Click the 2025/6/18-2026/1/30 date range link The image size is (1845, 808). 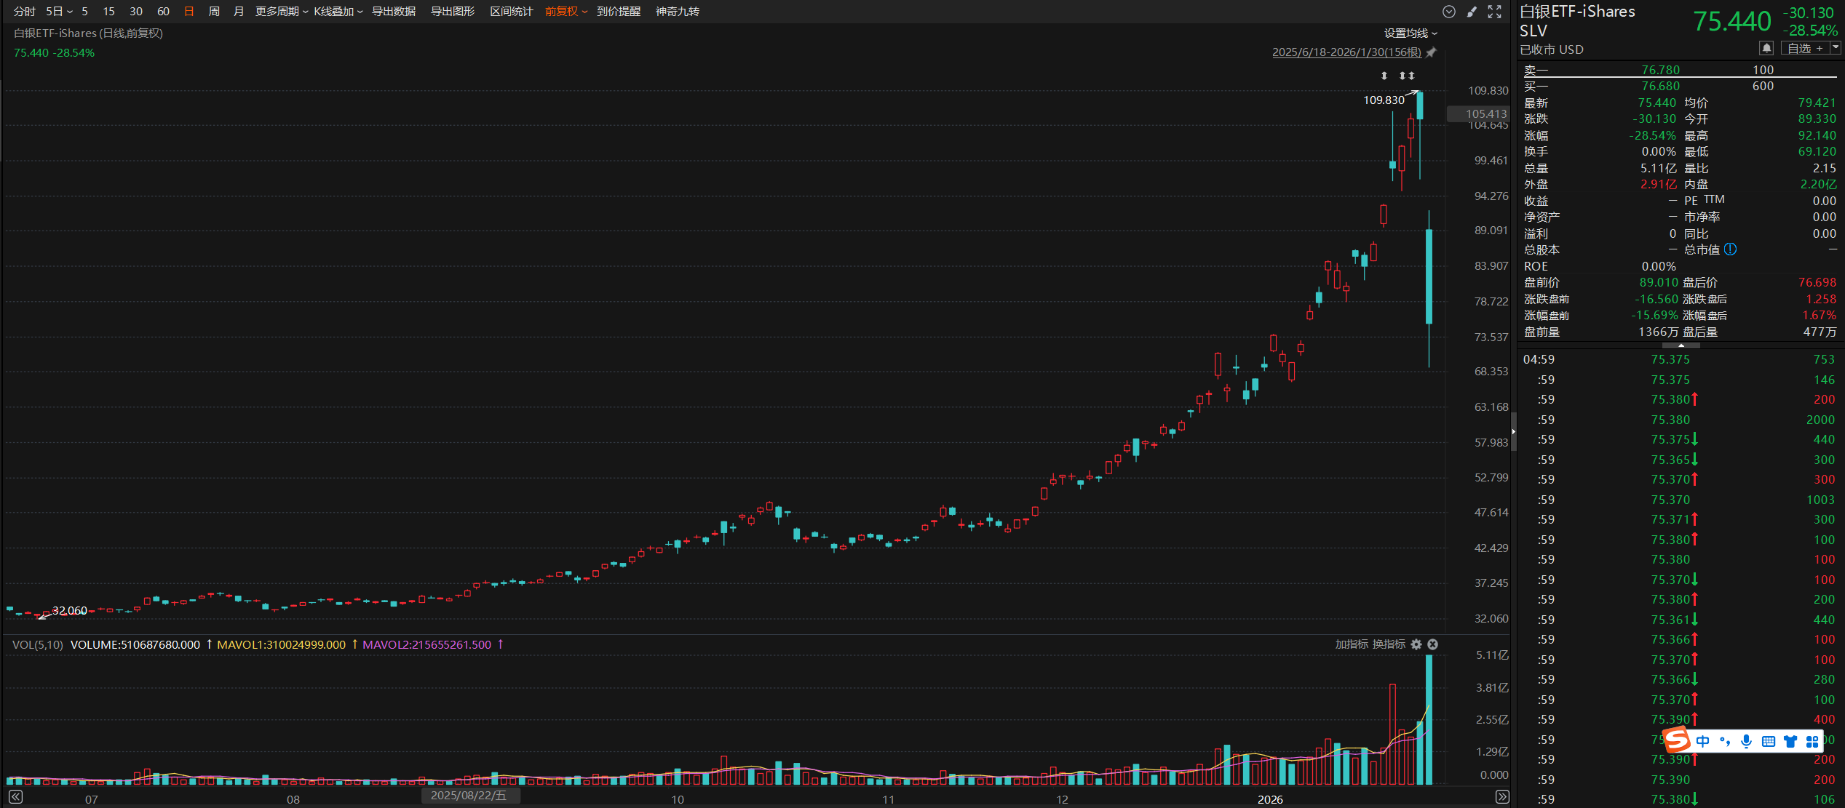pos(1346,52)
